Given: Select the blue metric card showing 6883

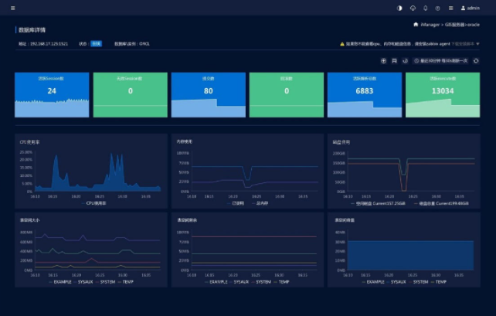Looking at the screenshot, I should 365,95.
